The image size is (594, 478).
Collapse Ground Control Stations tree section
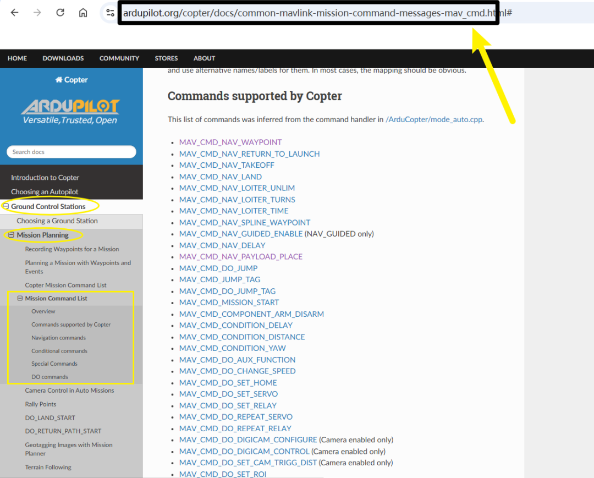(6, 206)
